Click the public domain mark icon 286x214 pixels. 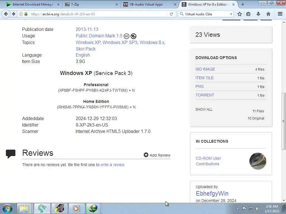pyautogui.click(x=134, y=36)
